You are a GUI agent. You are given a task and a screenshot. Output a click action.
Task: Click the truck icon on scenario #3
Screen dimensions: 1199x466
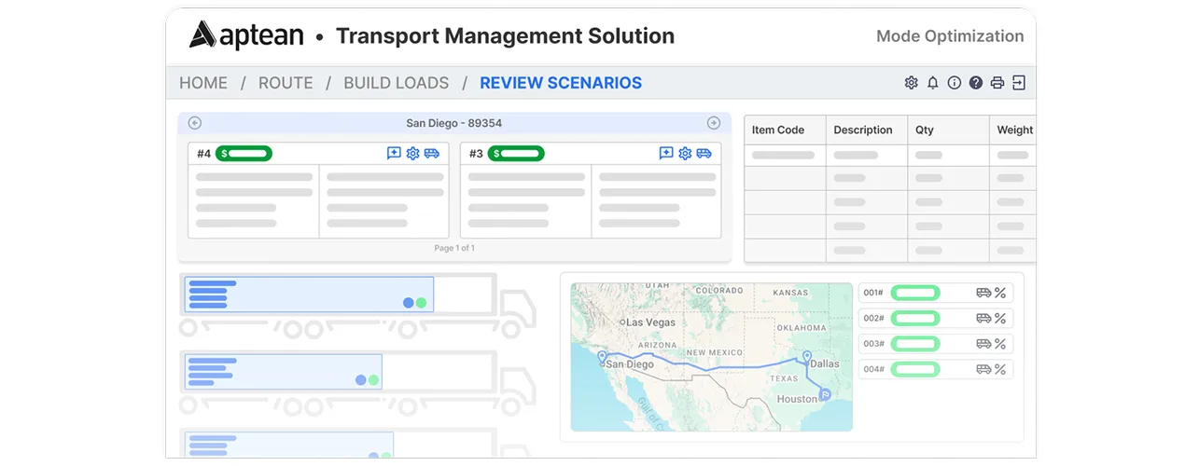point(704,153)
